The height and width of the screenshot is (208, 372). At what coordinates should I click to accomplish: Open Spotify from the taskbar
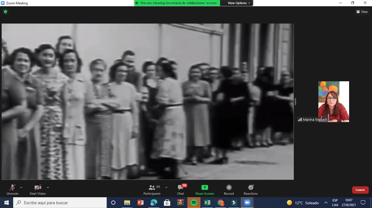click(194, 203)
